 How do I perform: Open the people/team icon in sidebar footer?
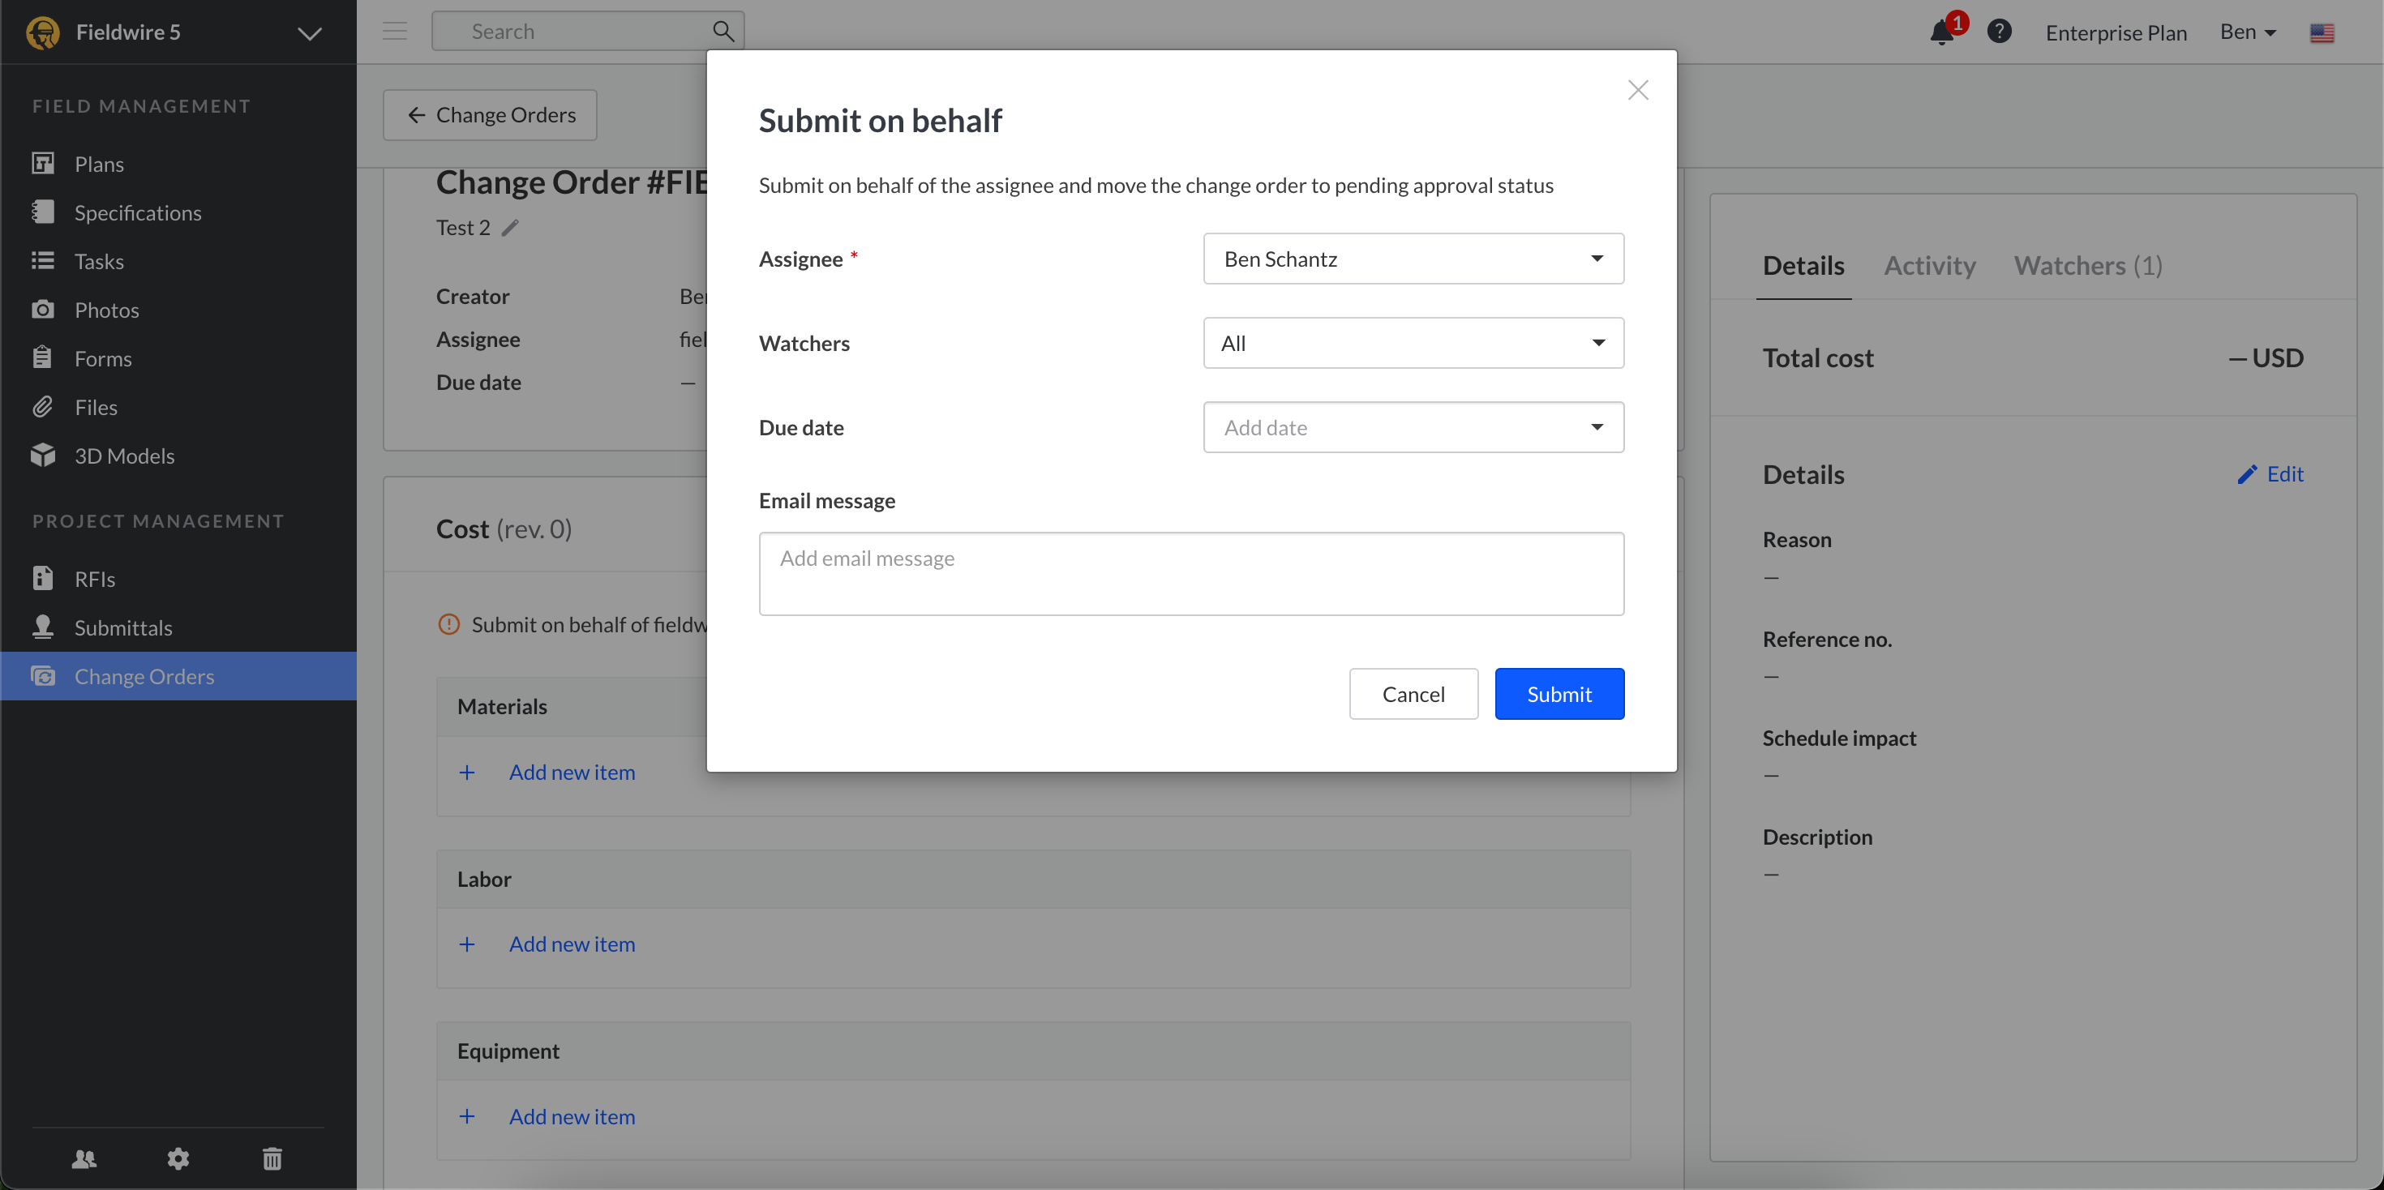coord(84,1158)
